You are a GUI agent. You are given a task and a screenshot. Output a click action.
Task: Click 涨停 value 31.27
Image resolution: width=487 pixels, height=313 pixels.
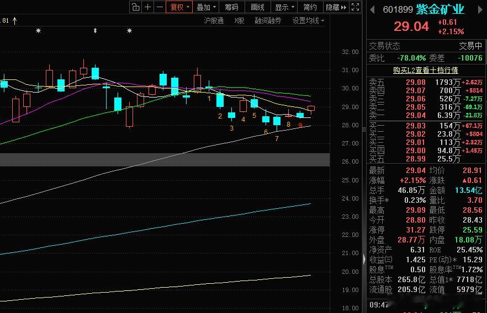tap(416, 230)
